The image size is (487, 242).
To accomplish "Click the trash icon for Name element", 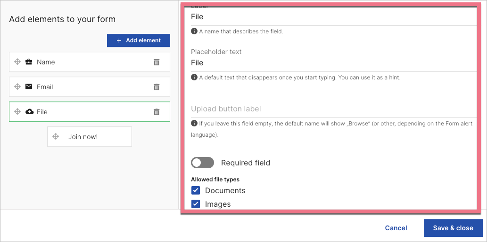I will pyautogui.click(x=157, y=62).
